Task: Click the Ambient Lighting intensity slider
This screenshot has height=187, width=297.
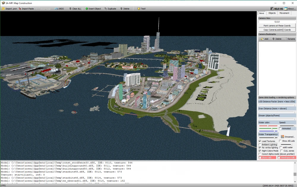Action: (286, 145)
